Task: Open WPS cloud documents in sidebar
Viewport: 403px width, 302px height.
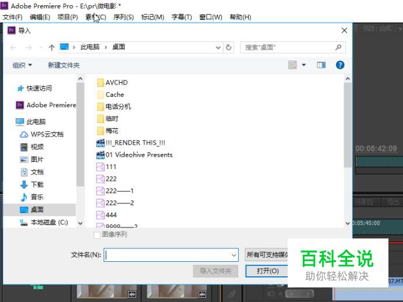Action: (x=41, y=134)
